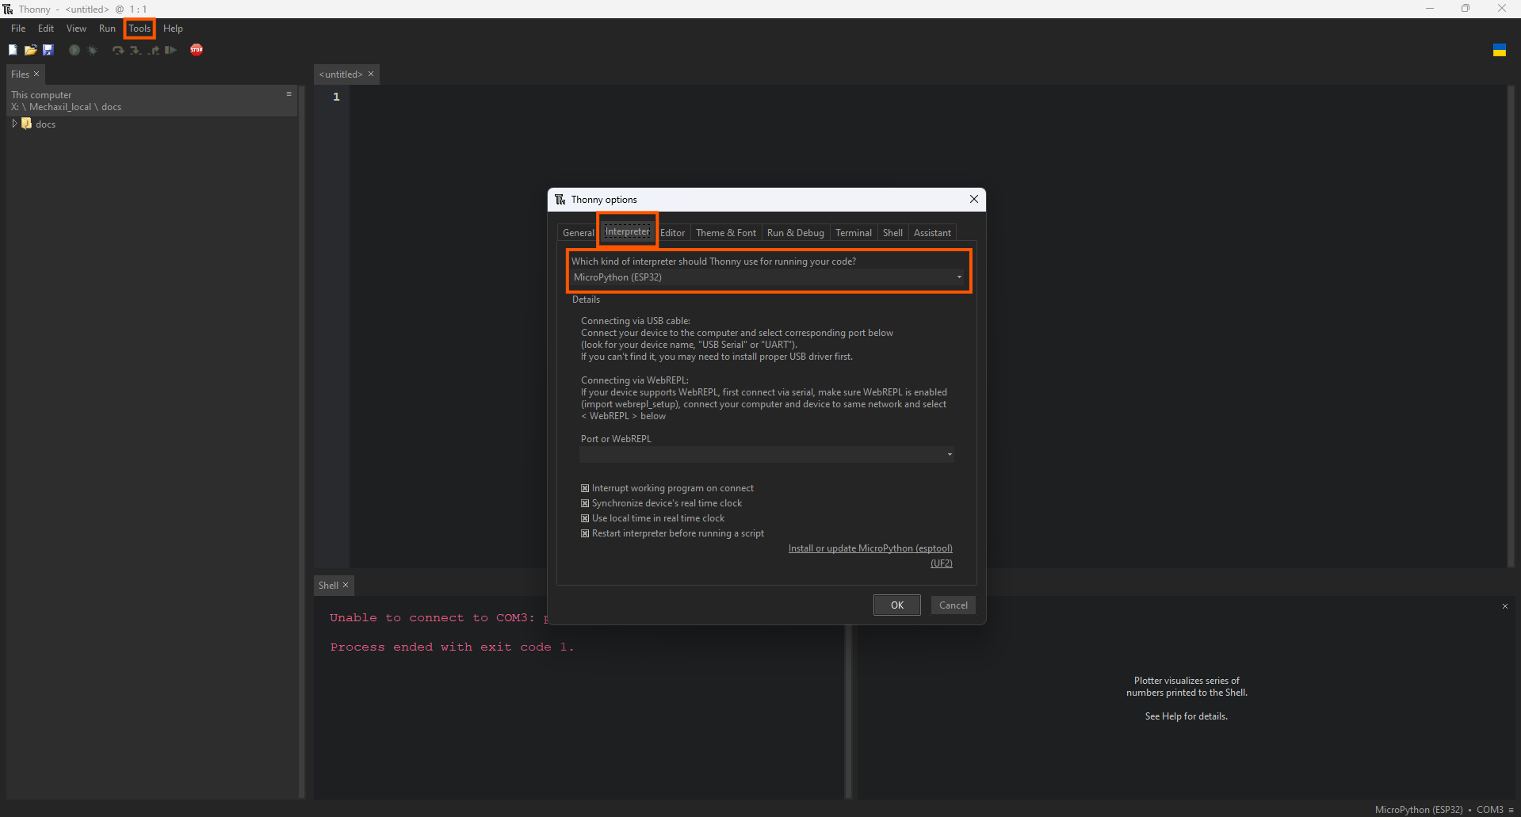The image size is (1521, 817).
Task: Create a new file with the toolbar icon
Action: click(x=13, y=50)
